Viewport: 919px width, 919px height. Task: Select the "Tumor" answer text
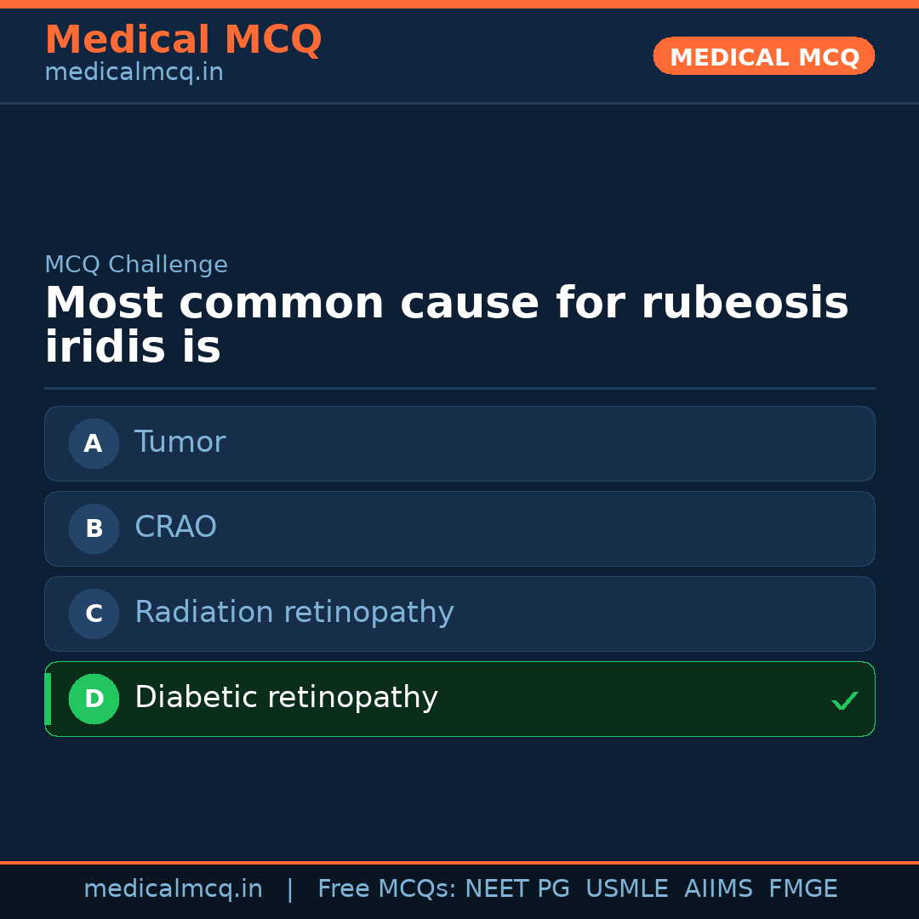180,442
